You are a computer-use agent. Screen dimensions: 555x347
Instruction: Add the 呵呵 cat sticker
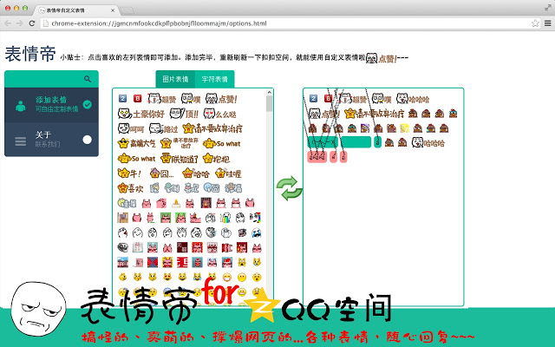coord(131,128)
